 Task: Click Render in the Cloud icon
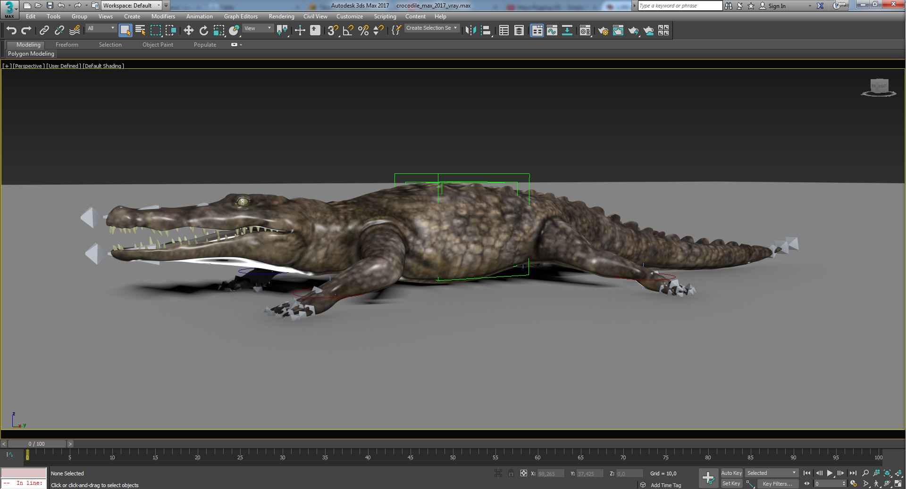648,31
